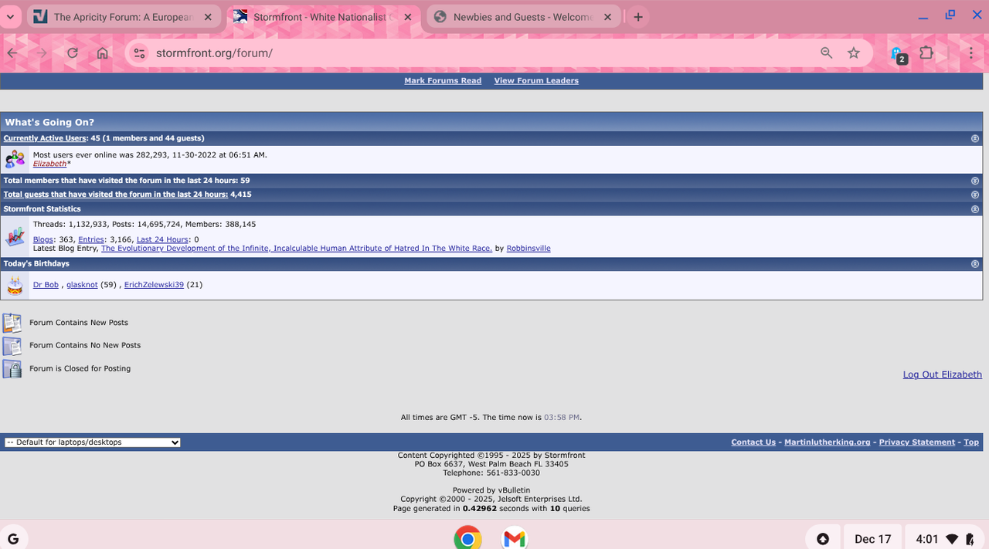Image resolution: width=989 pixels, height=549 pixels.
Task: Collapse the Currently Active Users section
Action: pos(975,138)
